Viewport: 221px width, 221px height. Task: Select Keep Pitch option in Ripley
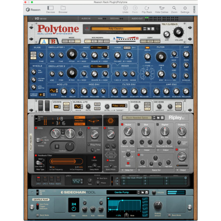(x=80, y=121)
